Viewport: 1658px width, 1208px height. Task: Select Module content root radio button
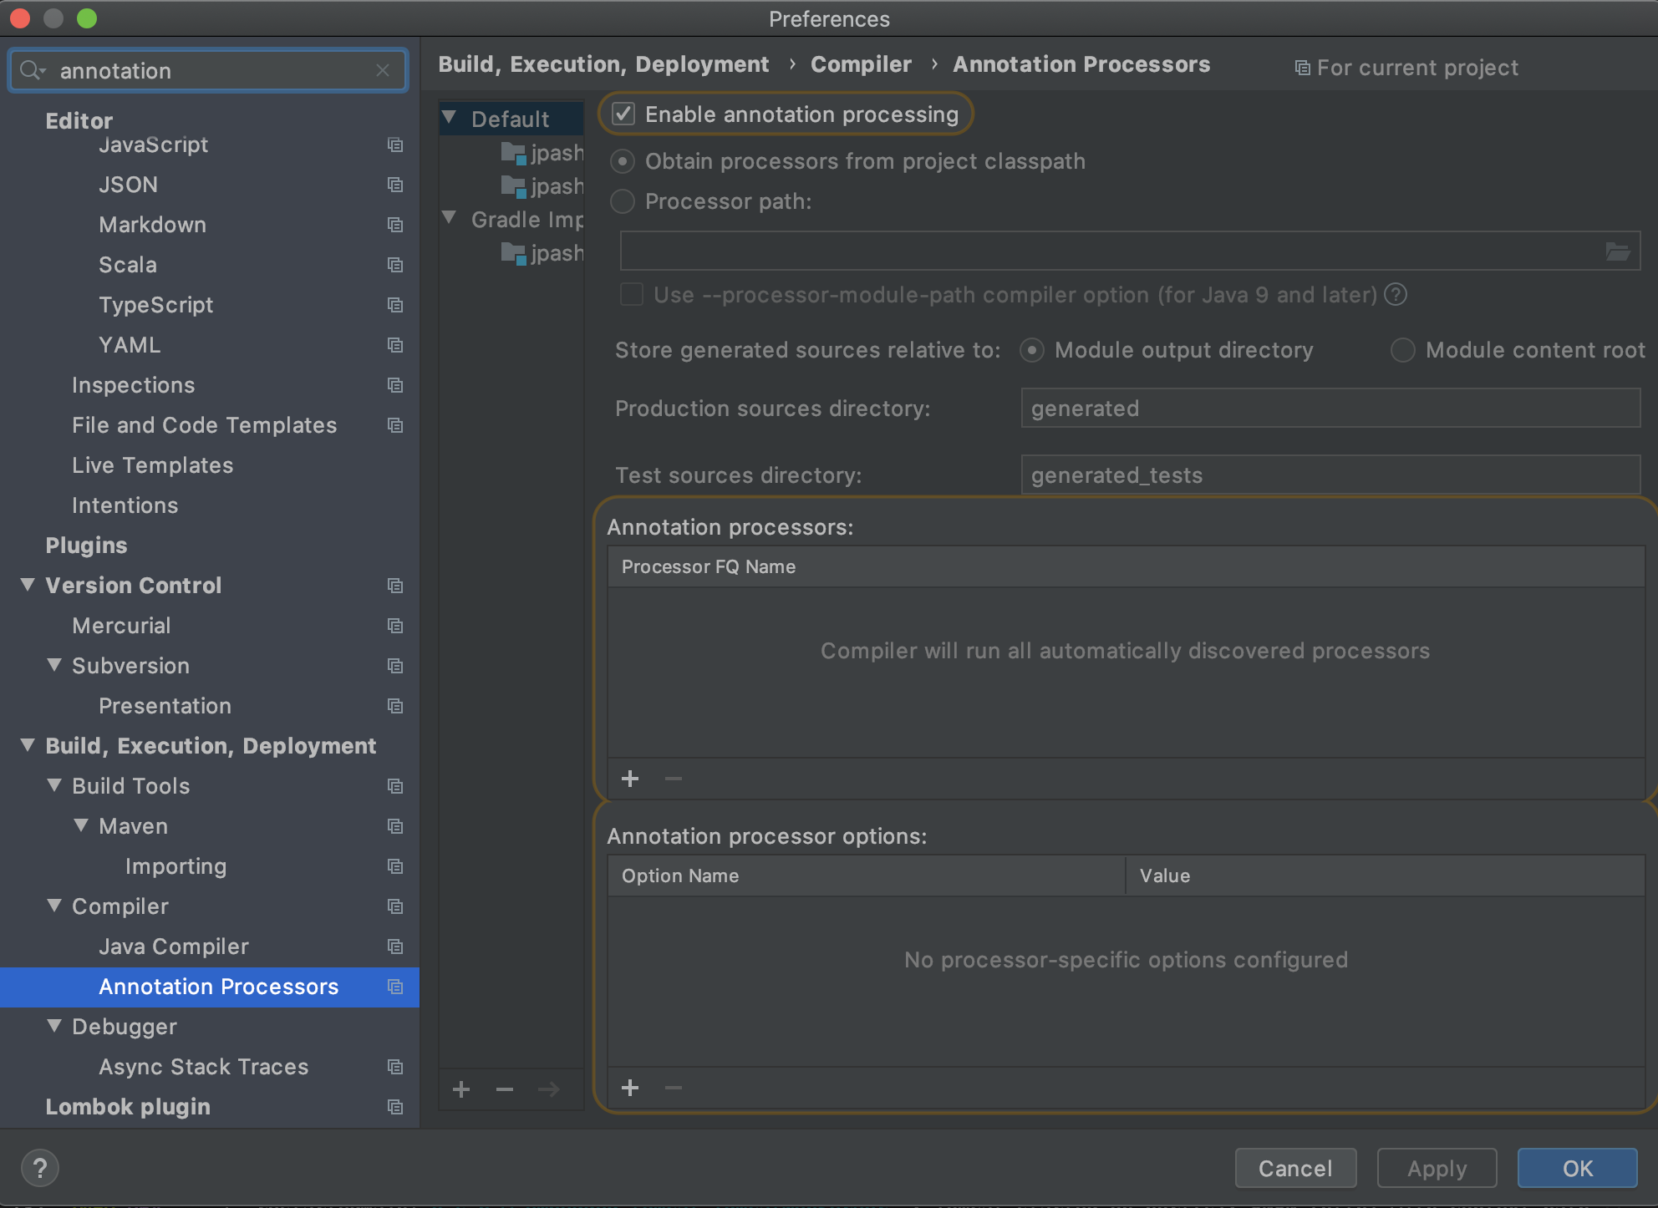click(x=1402, y=350)
